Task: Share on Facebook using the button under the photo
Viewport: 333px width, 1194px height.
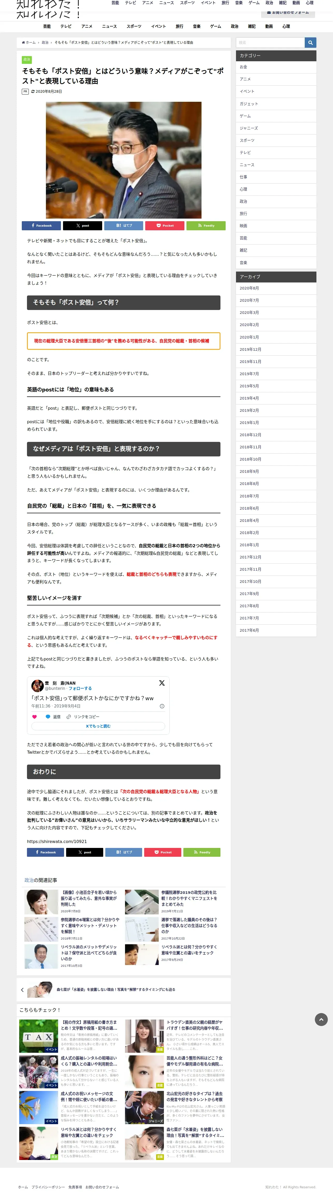Action: pos(41,226)
